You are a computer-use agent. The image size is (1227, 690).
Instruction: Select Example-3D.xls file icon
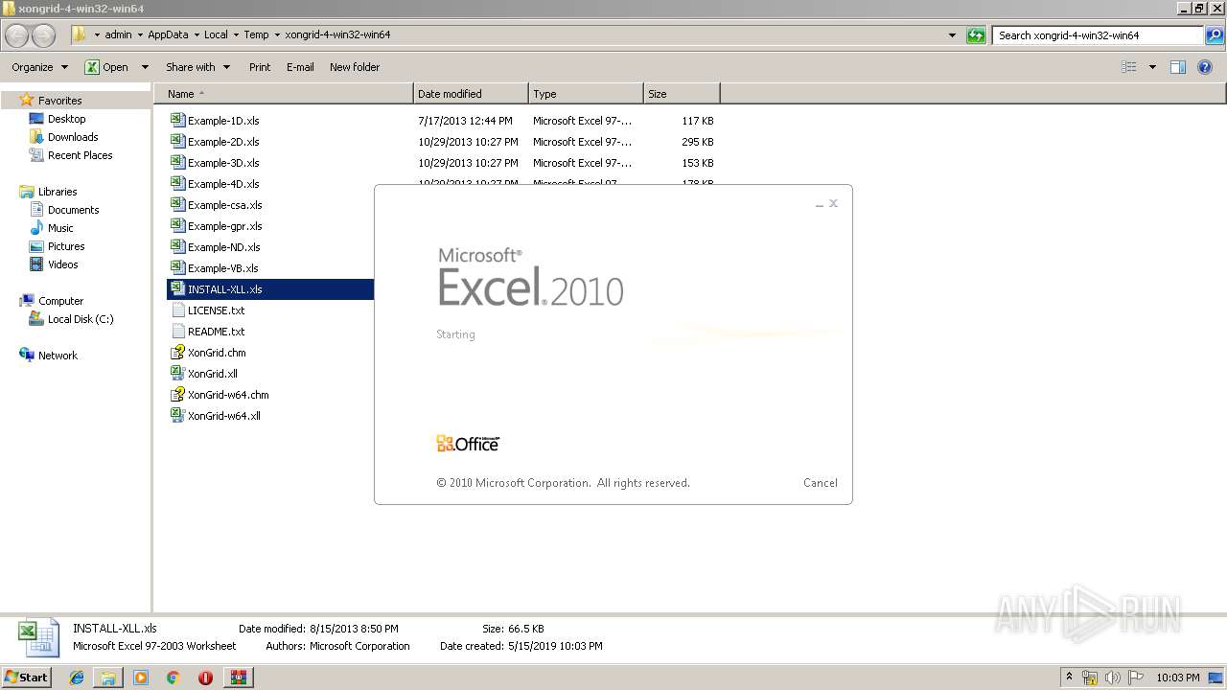[177, 162]
